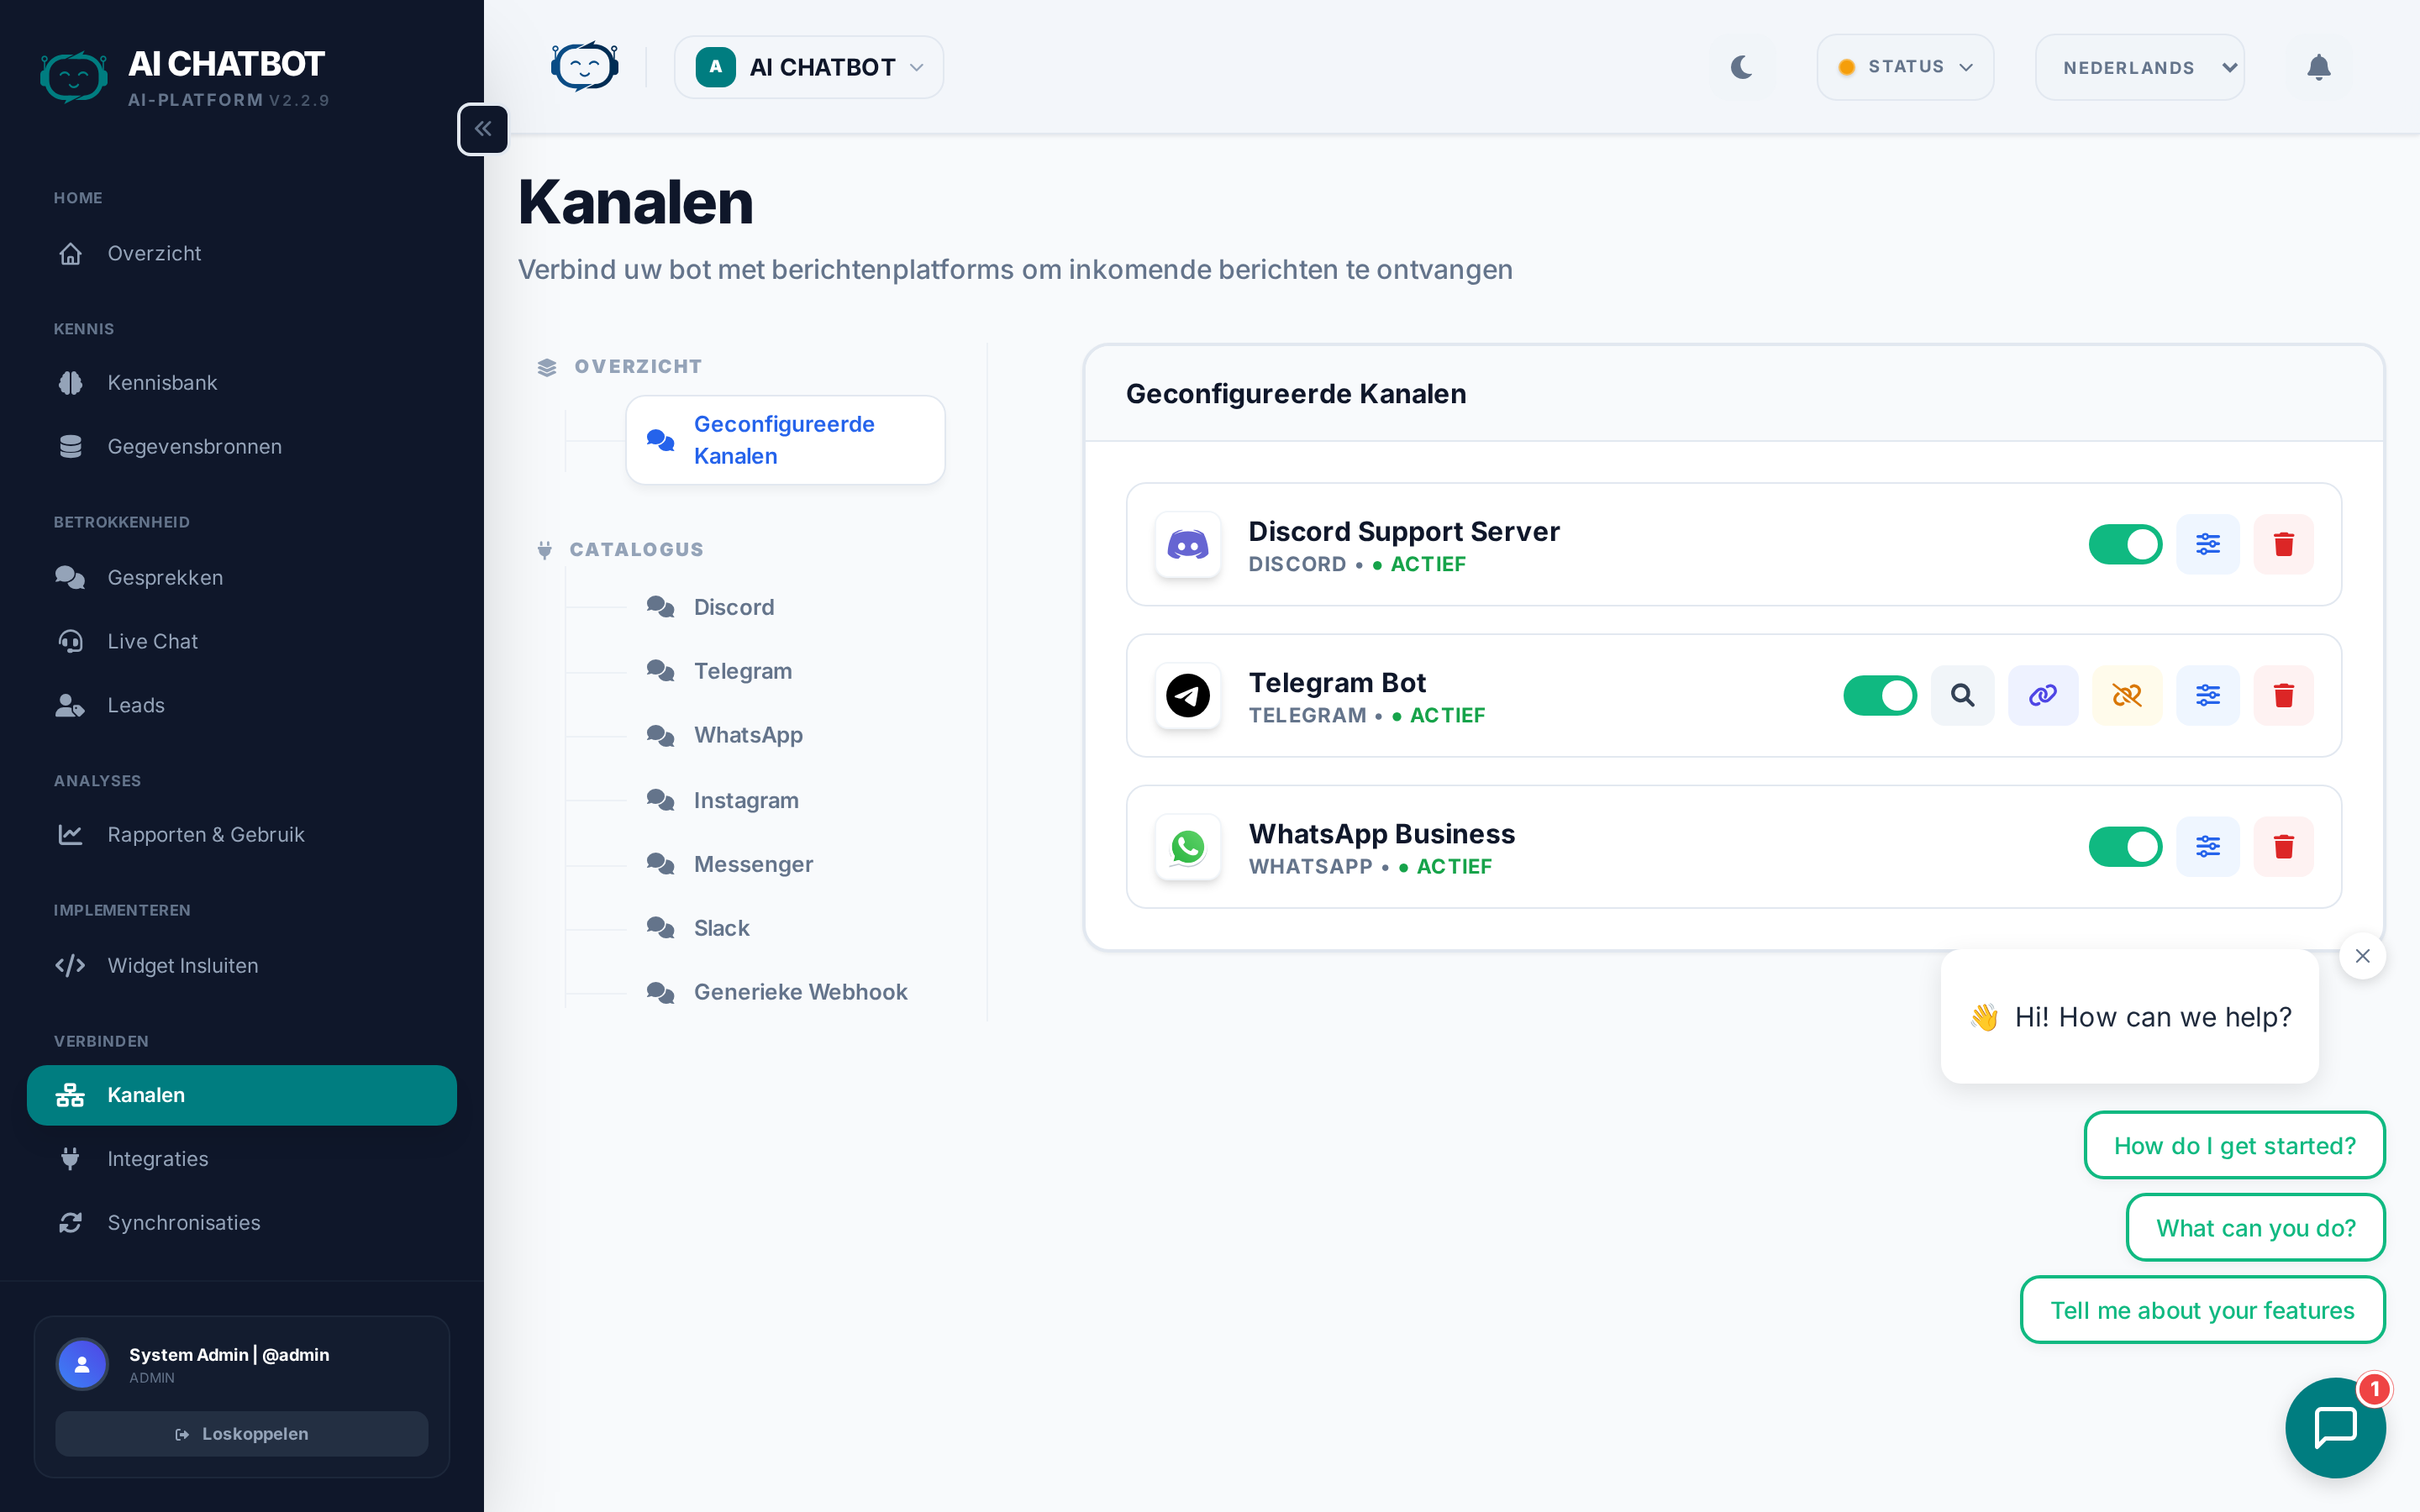Toggle WhatsApp Business channel off
Image resolution: width=2420 pixels, height=1512 pixels.
point(2124,846)
